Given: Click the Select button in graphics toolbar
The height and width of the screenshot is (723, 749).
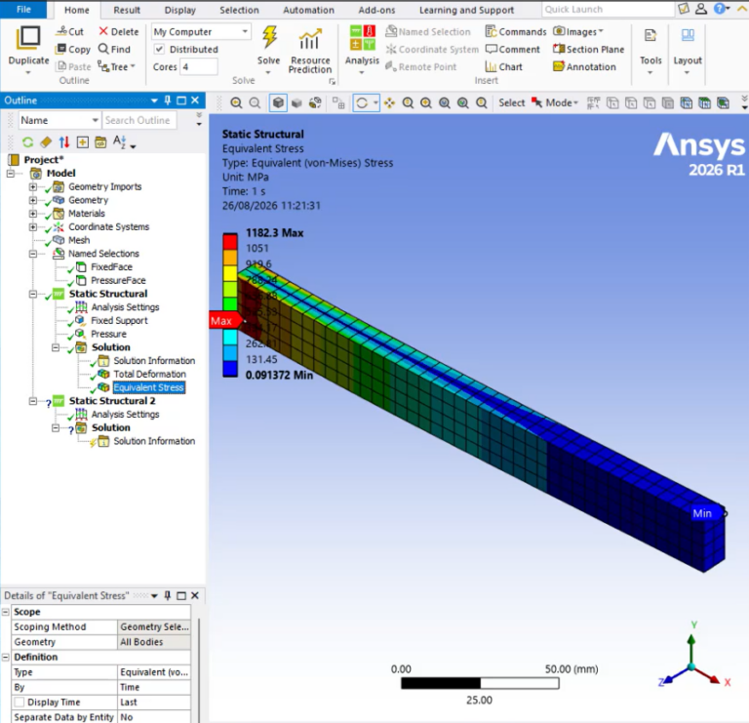Looking at the screenshot, I should [511, 102].
